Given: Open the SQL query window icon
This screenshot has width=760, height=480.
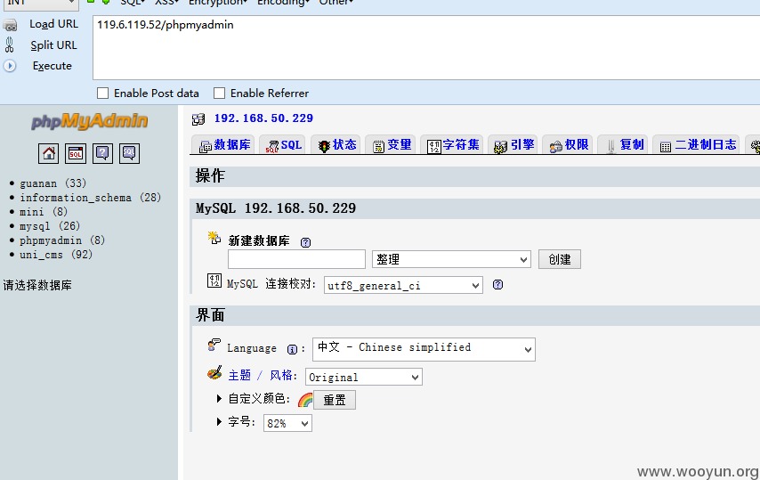Looking at the screenshot, I should [x=76, y=154].
